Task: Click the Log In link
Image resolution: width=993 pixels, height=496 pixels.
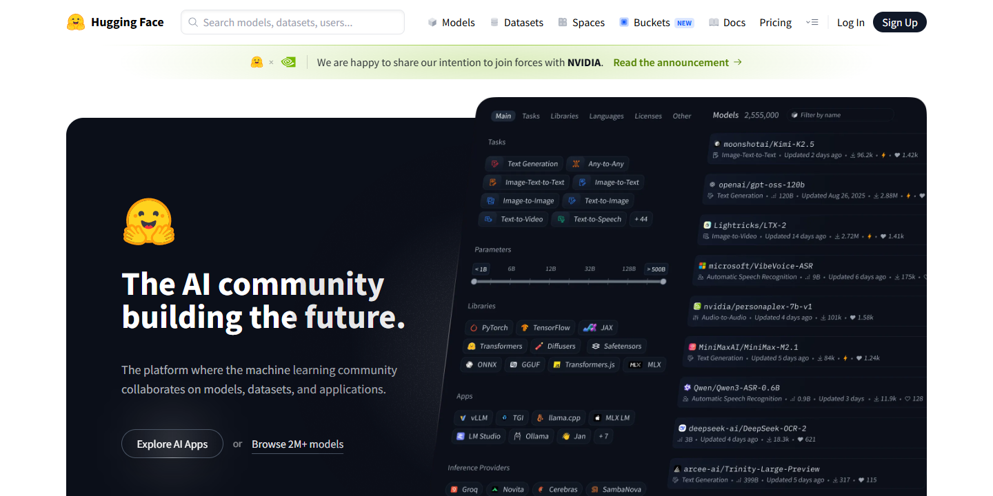Action: (850, 22)
